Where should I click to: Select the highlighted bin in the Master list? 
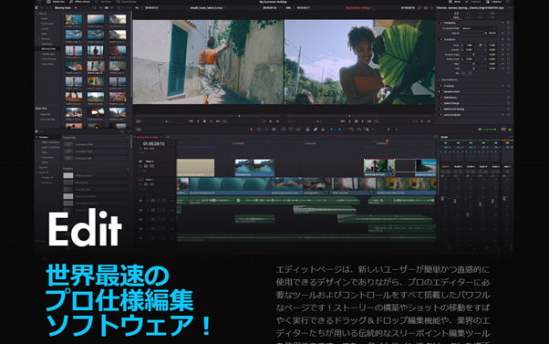pos(48,49)
